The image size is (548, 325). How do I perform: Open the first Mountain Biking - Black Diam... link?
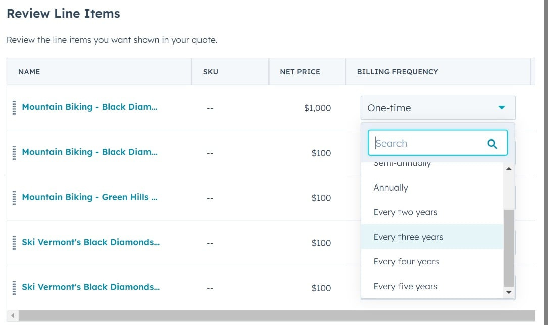pos(89,107)
